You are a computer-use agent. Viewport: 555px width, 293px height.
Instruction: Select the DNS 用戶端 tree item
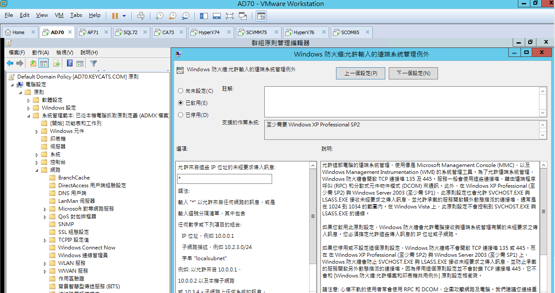pyautogui.click(x=72, y=193)
